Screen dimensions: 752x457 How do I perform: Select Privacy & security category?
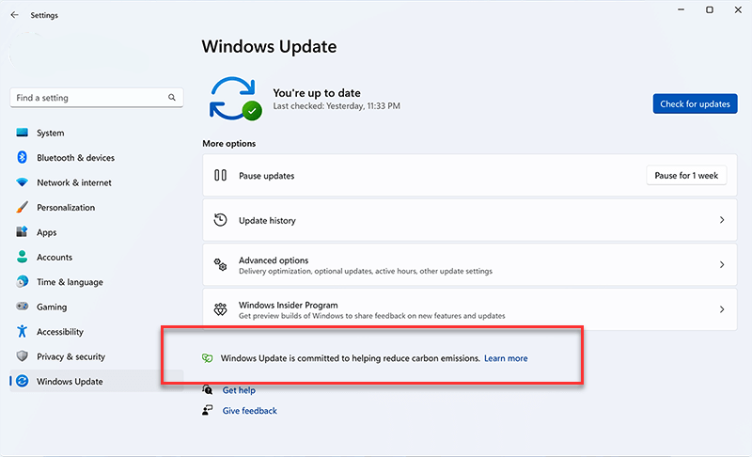point(97,356)
